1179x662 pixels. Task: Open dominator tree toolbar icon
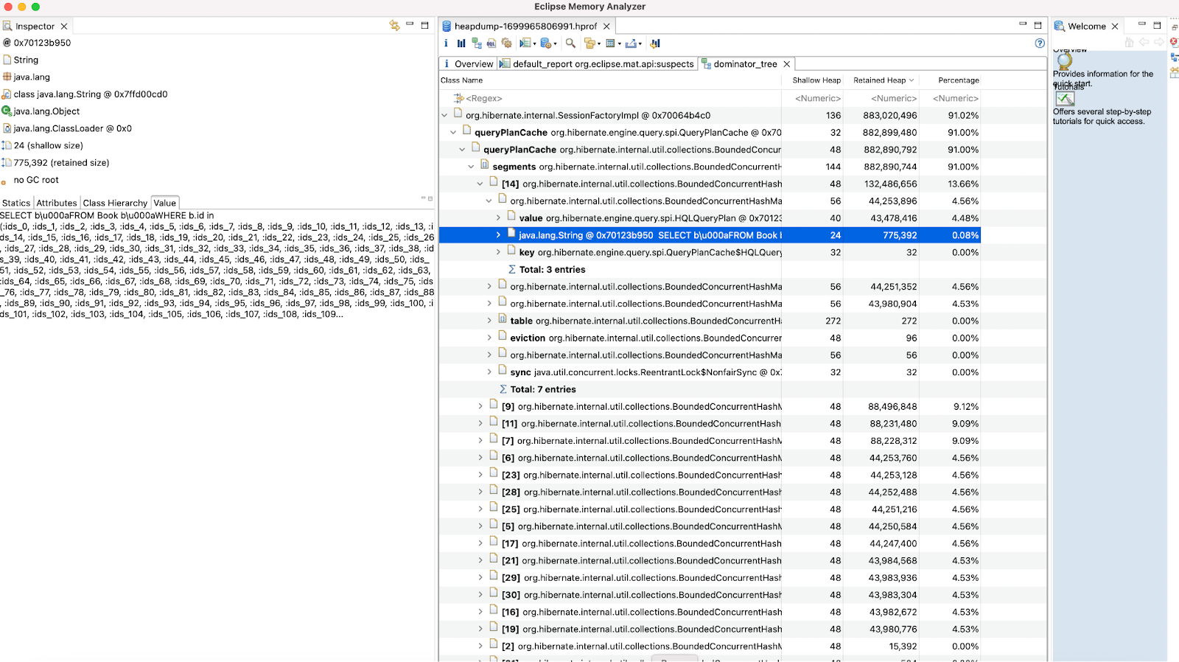tap(477, 43)
